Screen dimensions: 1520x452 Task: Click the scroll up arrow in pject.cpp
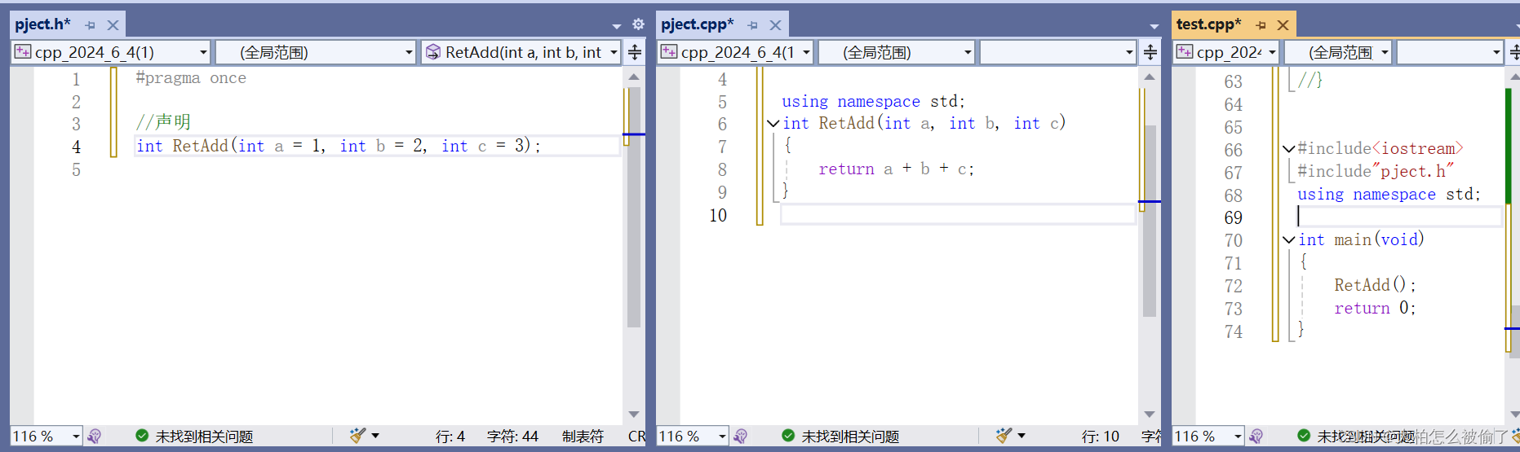(1150, 77)
